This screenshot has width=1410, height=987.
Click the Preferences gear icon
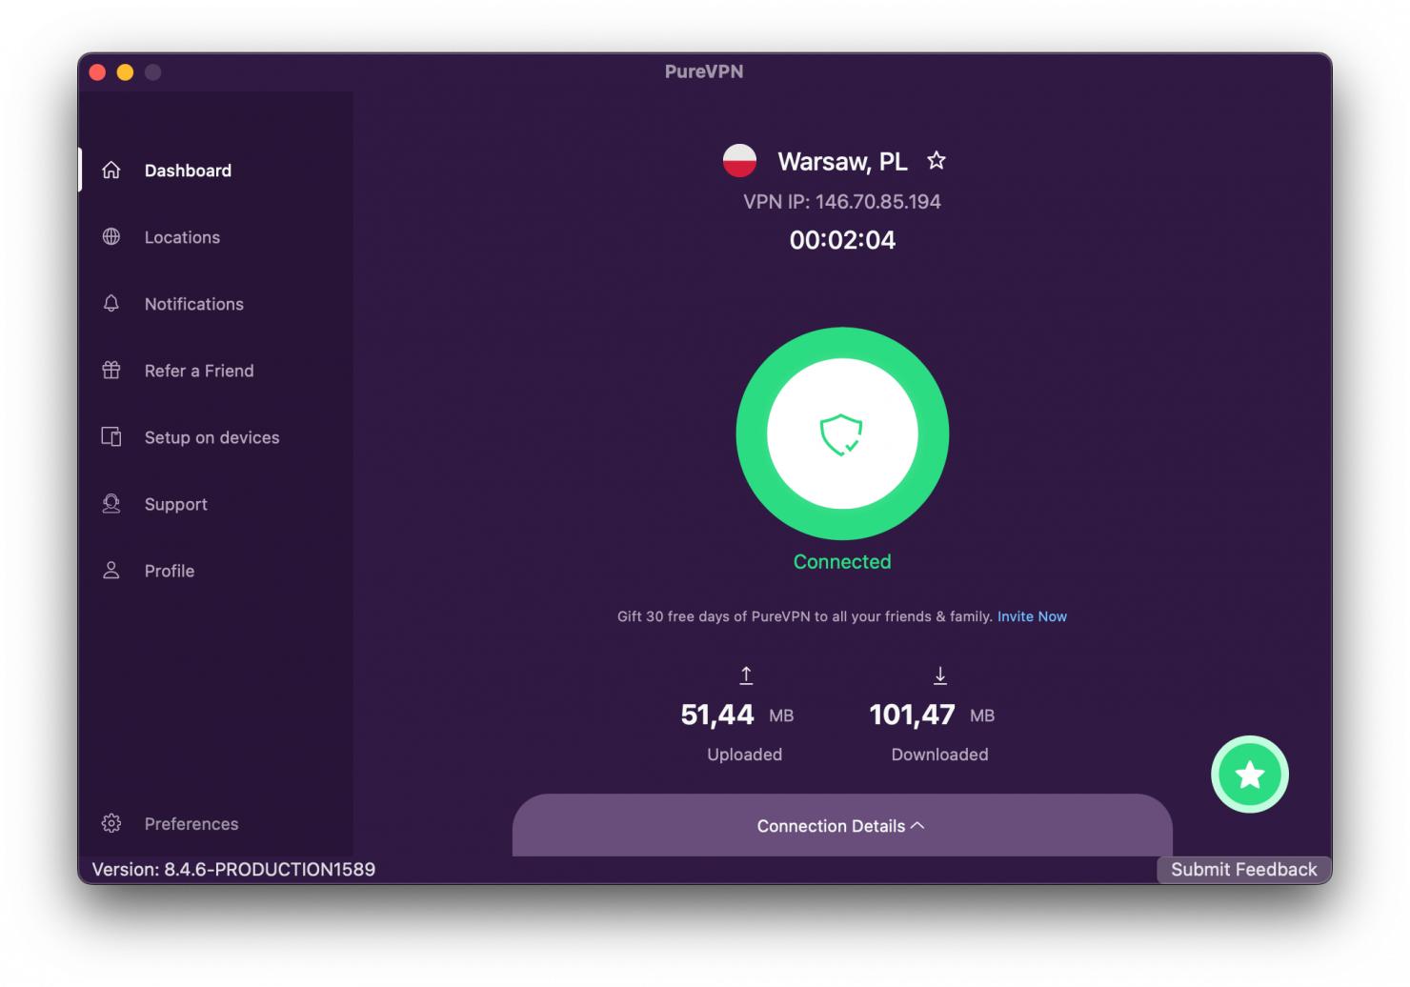click(111, 823)
